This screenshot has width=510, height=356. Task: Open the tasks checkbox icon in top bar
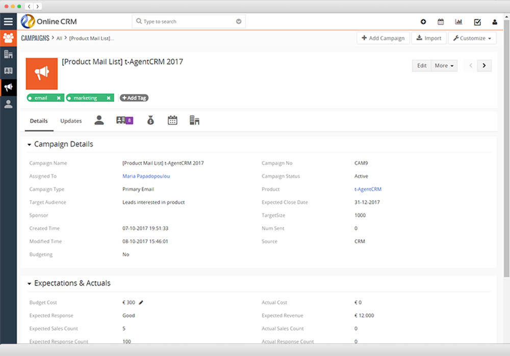[x=477, y=22]
